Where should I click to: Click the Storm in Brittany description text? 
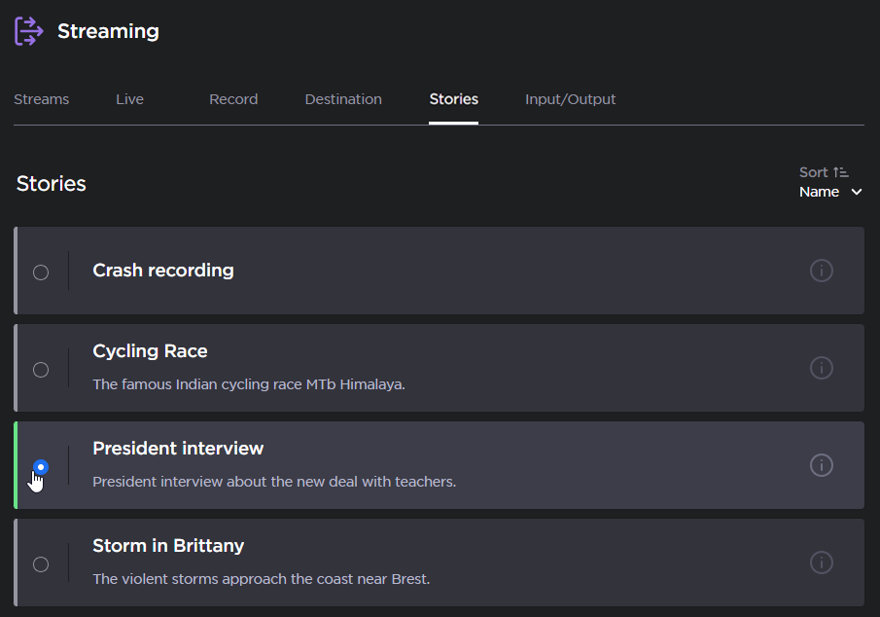[x=261, y=579]
